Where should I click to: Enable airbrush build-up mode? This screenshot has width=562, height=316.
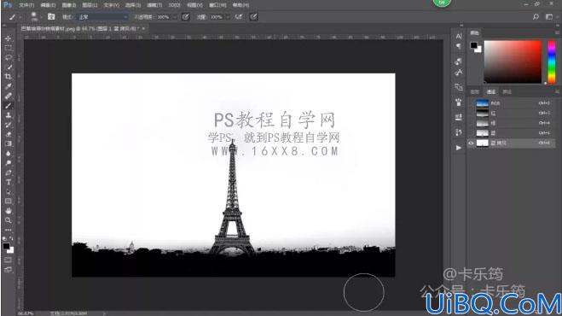[238, 16]
